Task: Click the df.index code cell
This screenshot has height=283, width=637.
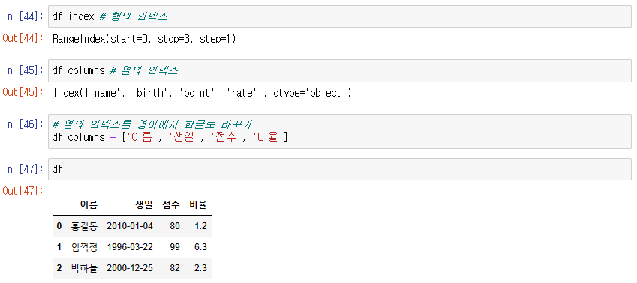Action: [x=340, y=16]
